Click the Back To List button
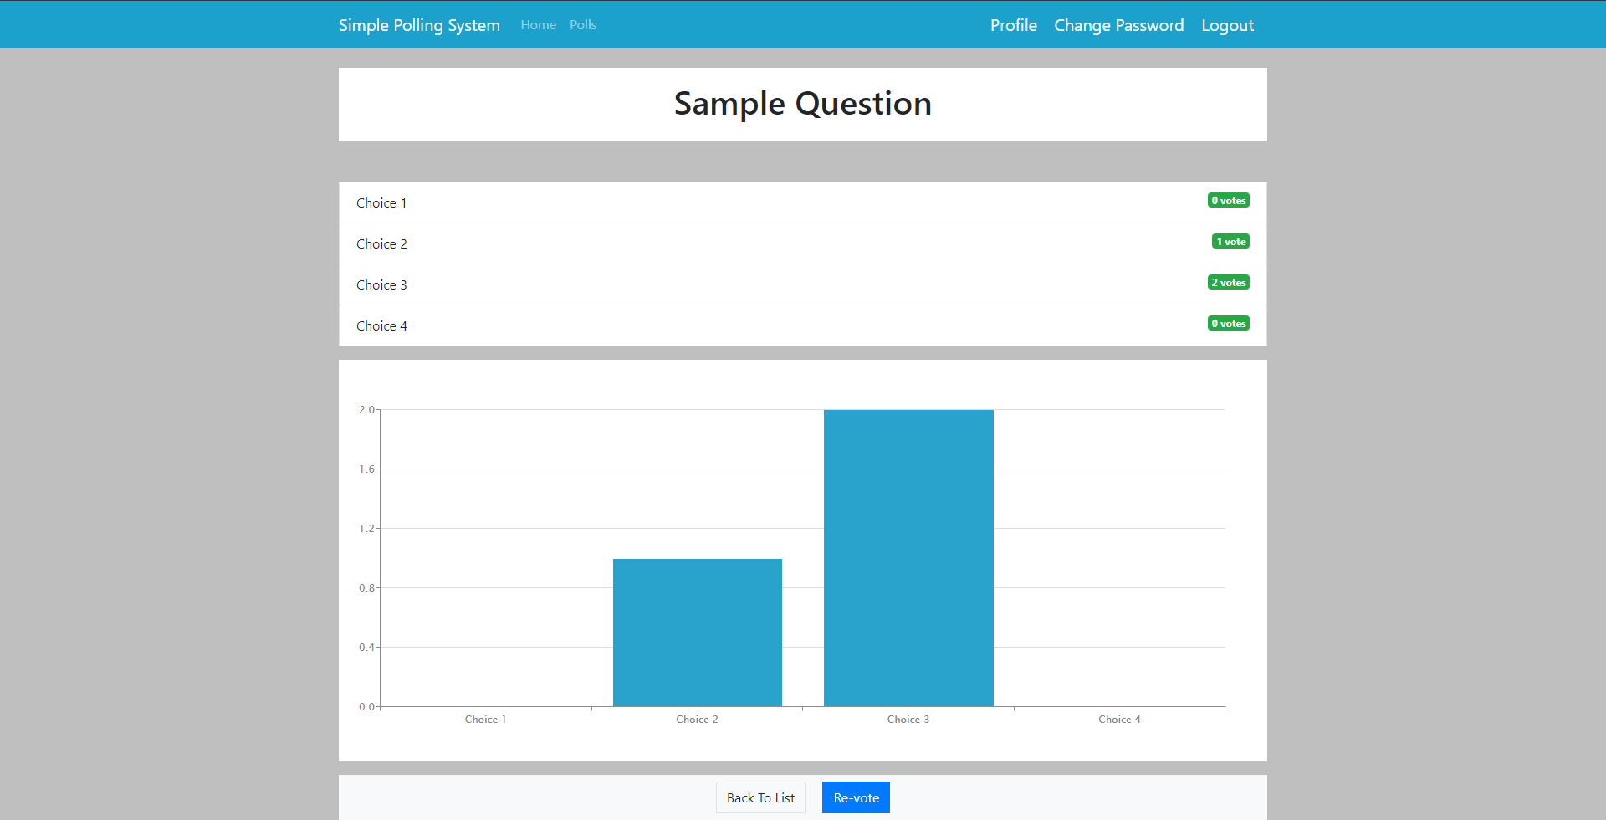Screen dimensions: 1606x820 pyautogui.click(x=760, y=797)
